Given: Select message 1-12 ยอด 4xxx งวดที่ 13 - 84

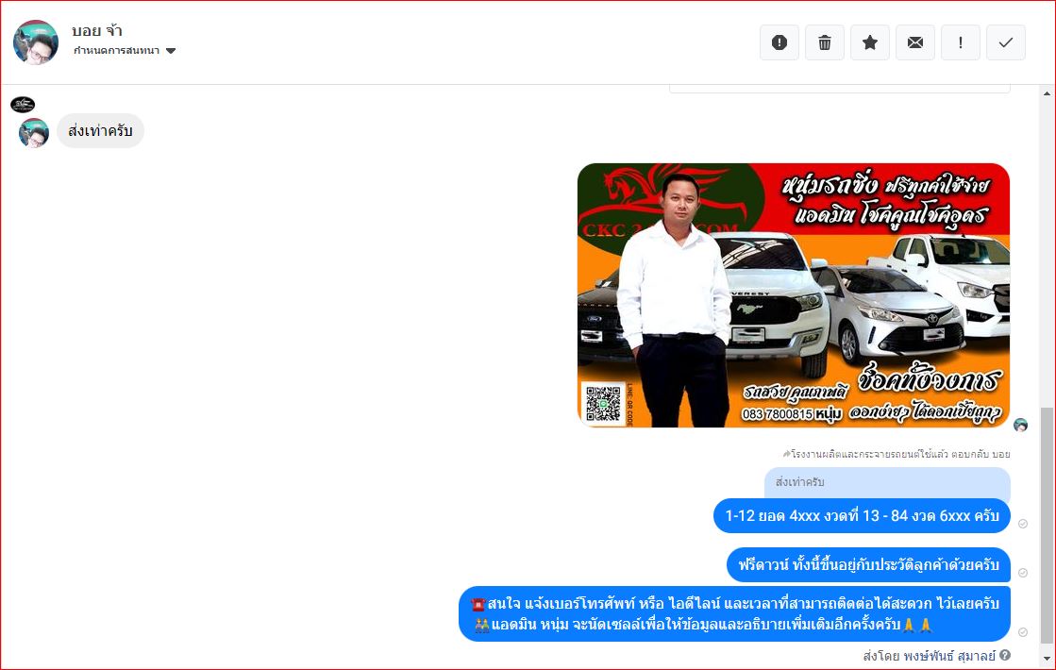Looking at the screenshot, I should (x=862, y=516).
